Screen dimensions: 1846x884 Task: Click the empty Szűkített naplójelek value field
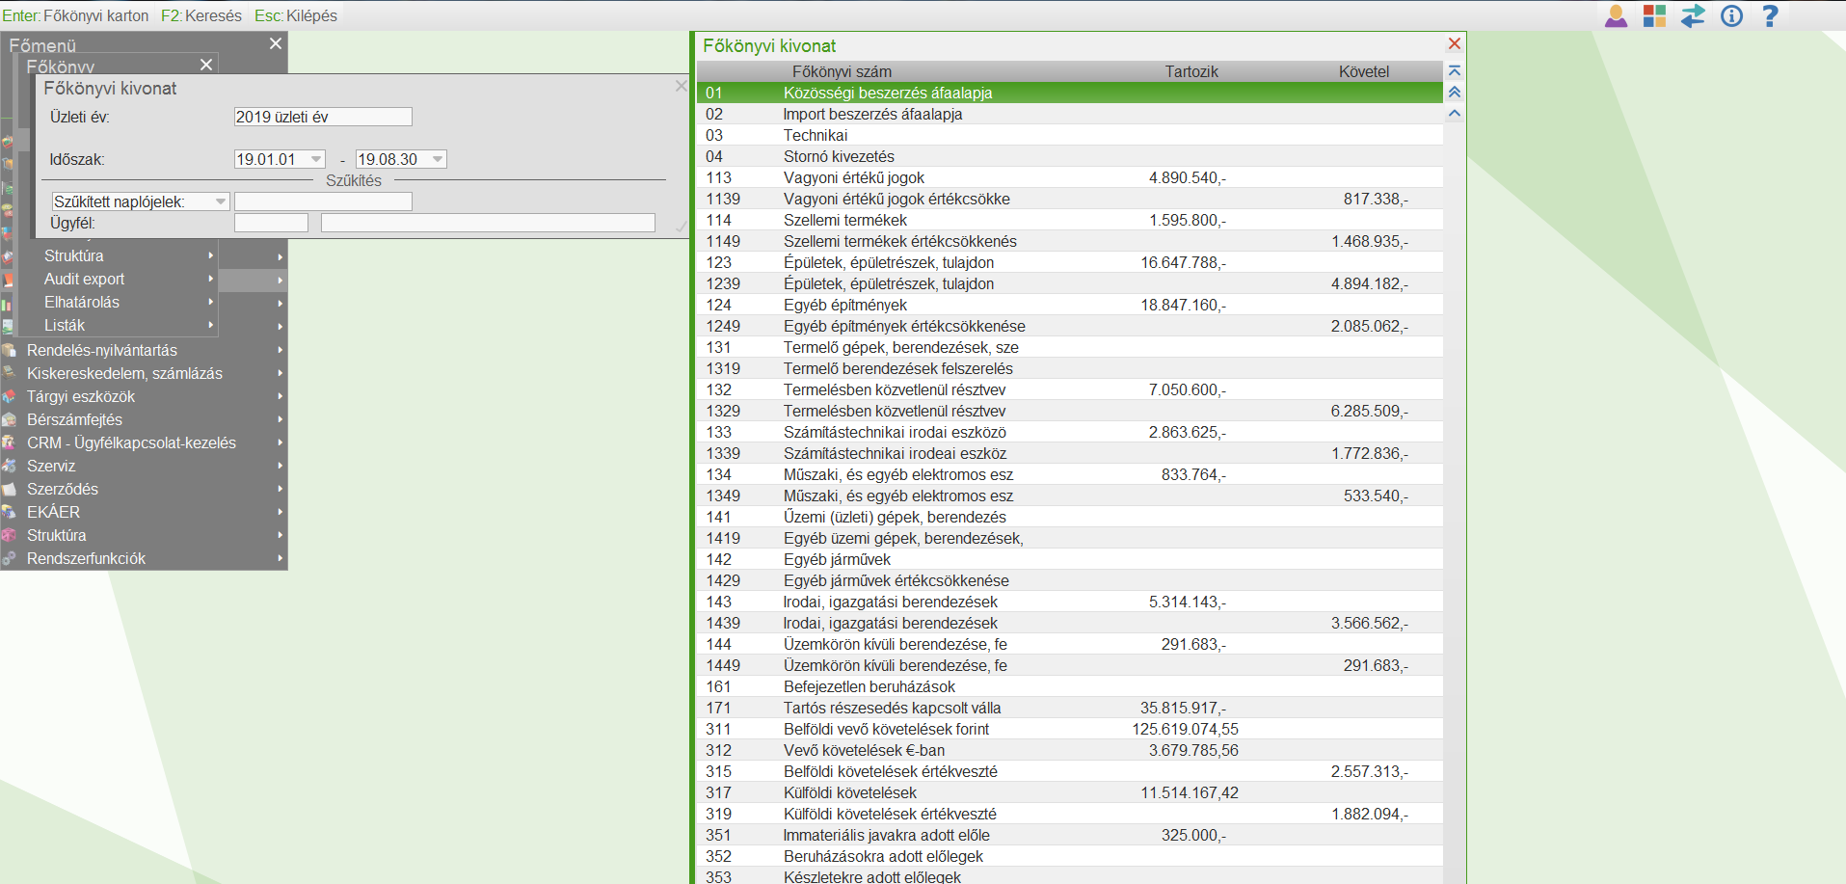click(x=323, y=201)
